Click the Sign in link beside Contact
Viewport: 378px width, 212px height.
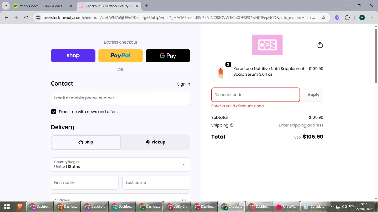coord(183,84)
